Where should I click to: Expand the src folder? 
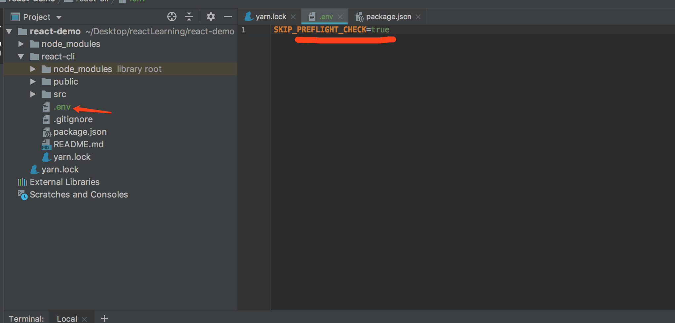(x=33, y=94)
